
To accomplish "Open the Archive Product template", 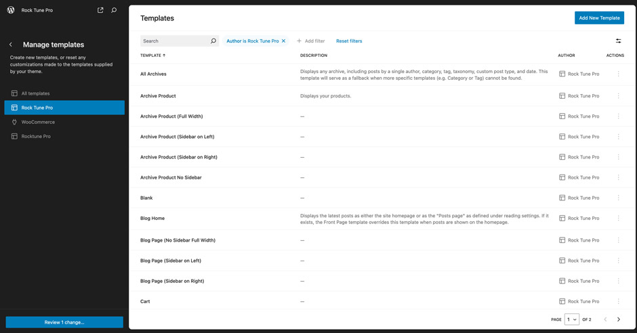I will 158,96.
